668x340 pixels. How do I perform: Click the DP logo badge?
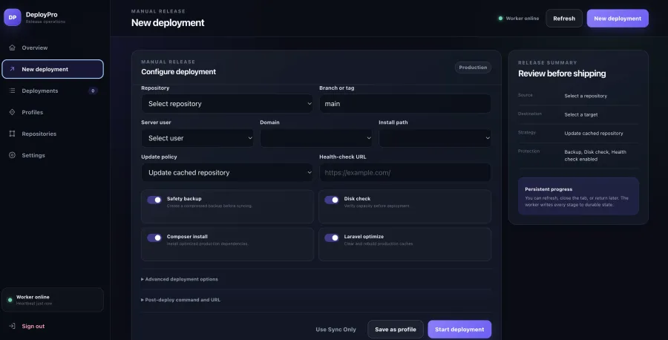pyautogui.click(x=13, y=18)
